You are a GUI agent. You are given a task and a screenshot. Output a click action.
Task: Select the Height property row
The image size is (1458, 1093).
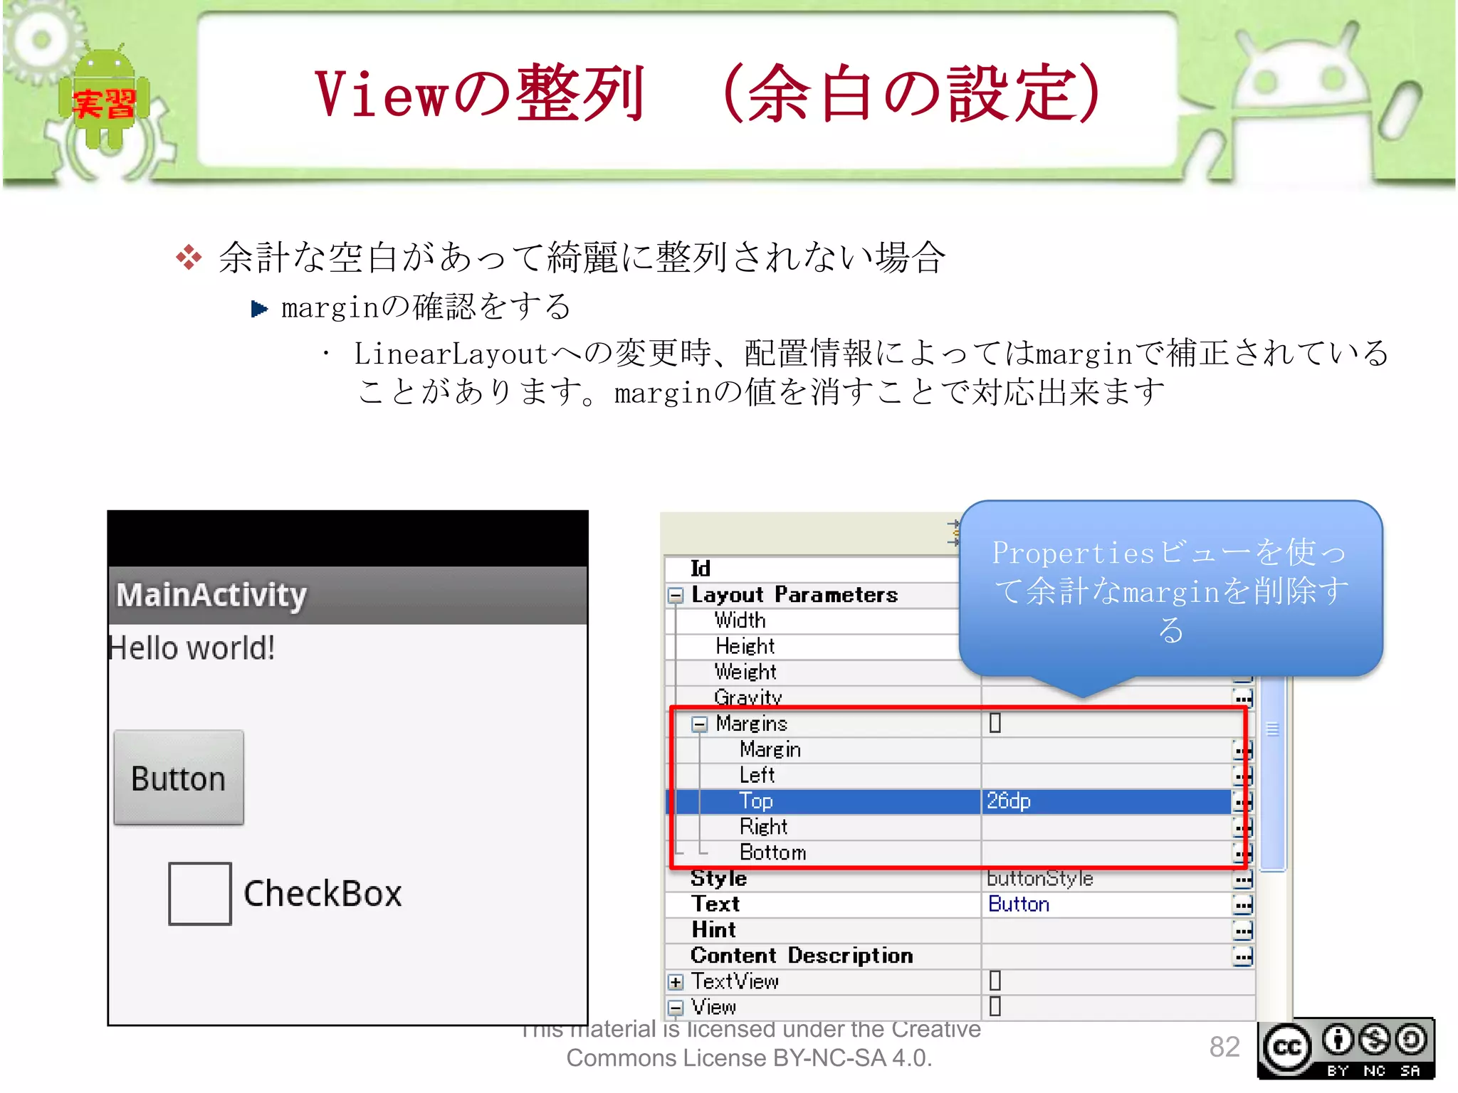point(812,646)
